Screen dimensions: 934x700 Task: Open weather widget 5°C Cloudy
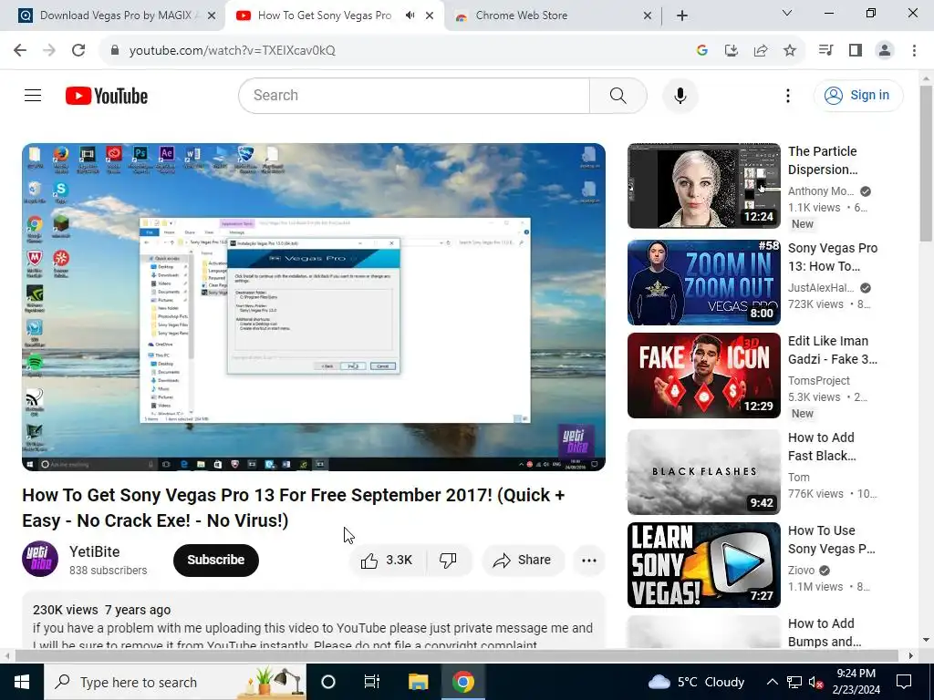(695, 682)
